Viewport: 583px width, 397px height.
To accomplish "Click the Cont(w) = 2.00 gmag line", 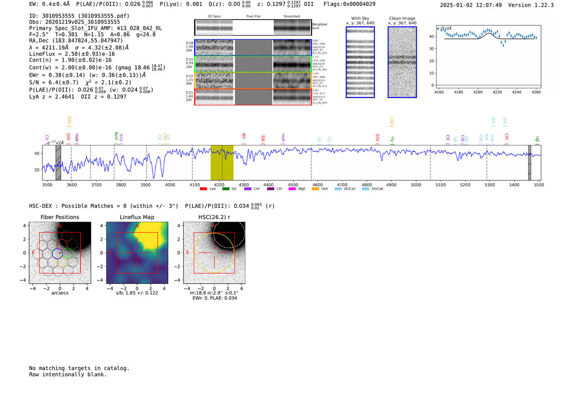I will coord(97,67).
